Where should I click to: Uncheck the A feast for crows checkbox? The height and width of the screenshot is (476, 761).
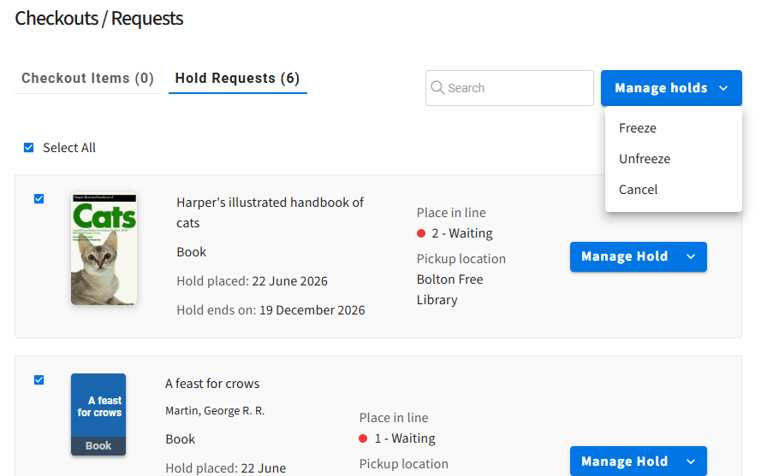(x=39, y=380)
